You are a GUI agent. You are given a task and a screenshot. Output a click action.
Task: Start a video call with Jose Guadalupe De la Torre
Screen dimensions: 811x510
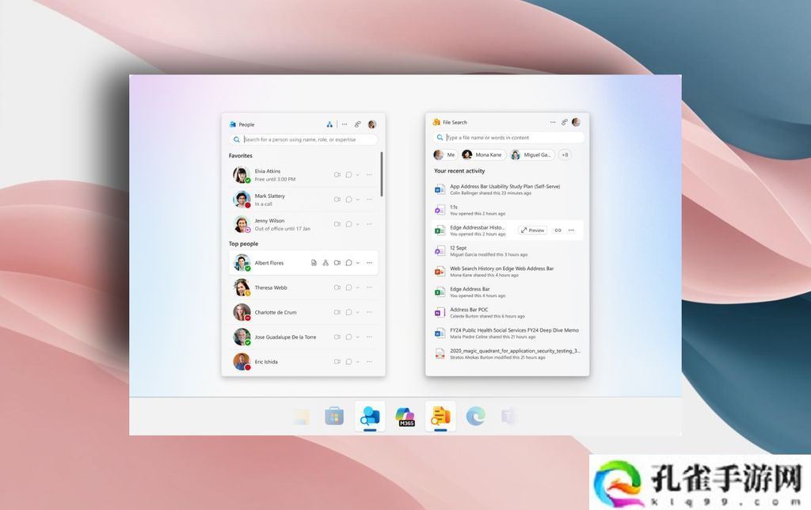pyautogui.click(x=337, y=337)
